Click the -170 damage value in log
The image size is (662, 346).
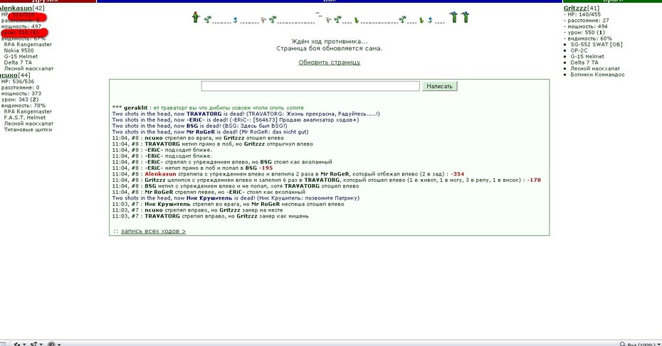pyautogui.click(x=534, y=180)
